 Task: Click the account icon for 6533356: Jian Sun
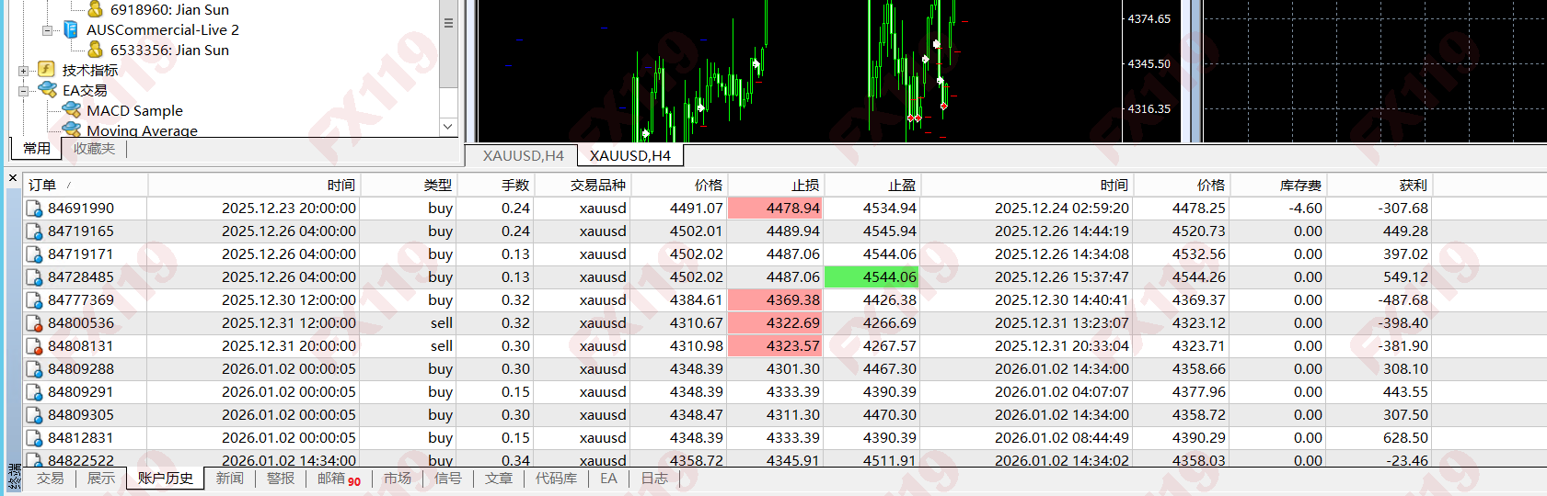click(x=94, y=50)
